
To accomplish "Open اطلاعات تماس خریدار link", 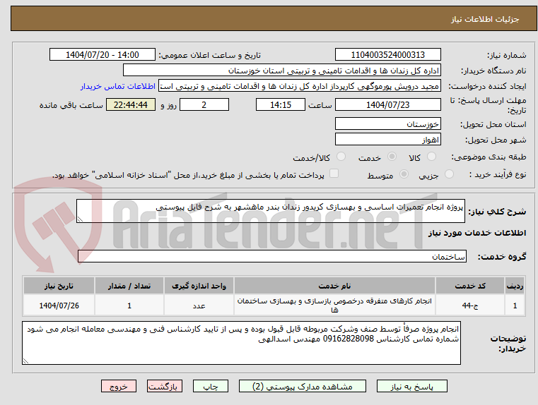I will [x=118, y=86].
